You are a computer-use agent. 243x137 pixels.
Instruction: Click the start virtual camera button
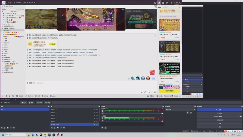click(218, 117)
